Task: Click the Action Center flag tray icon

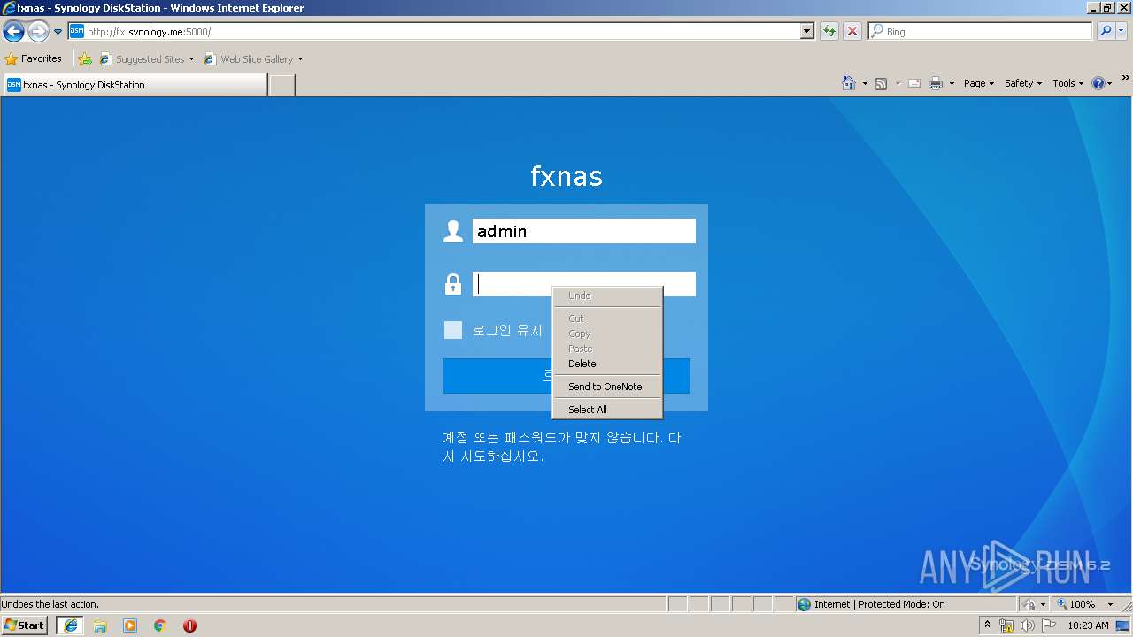Action: point(1049,625)
